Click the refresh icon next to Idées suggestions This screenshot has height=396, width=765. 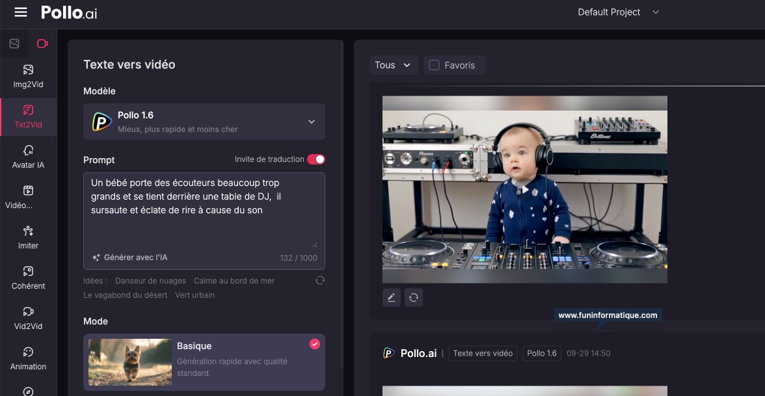point(319,280)
